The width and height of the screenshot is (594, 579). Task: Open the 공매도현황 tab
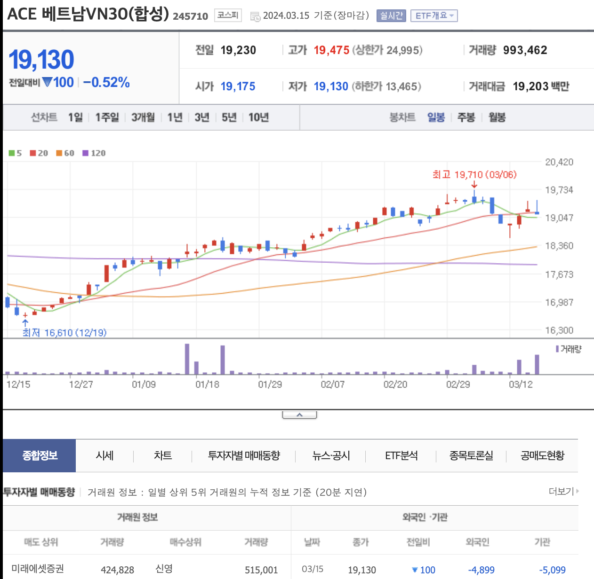click(542, 455)
